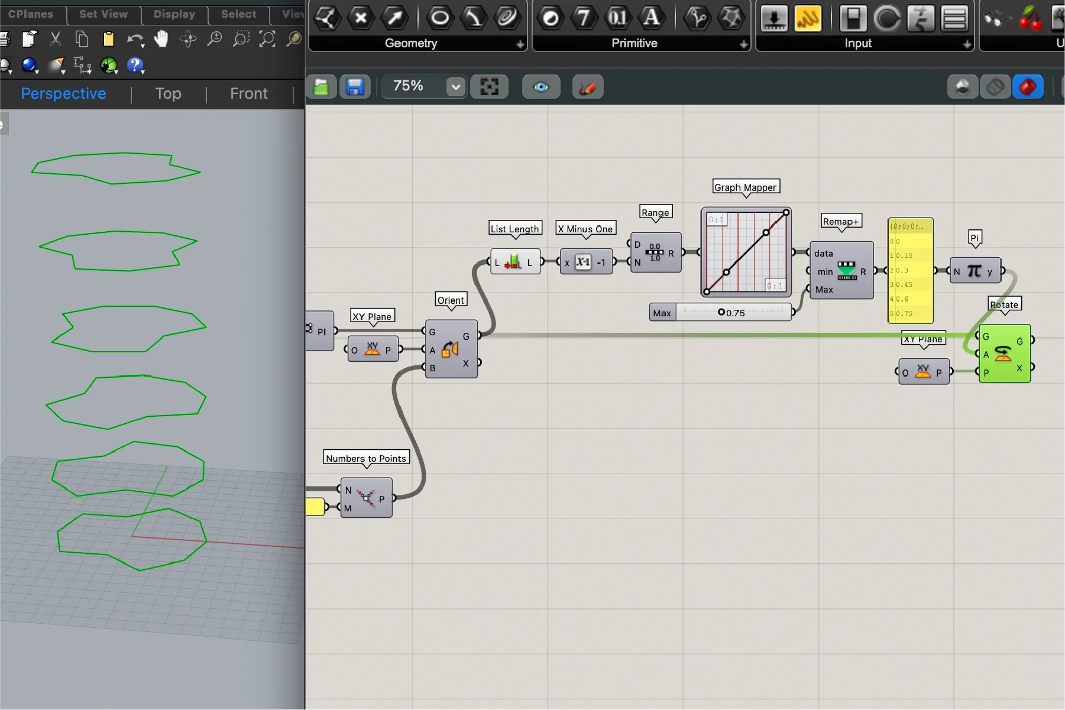Toggle the shaded preview mode button
Viewport: 1065px width, 710px height.
pos(962,87)
